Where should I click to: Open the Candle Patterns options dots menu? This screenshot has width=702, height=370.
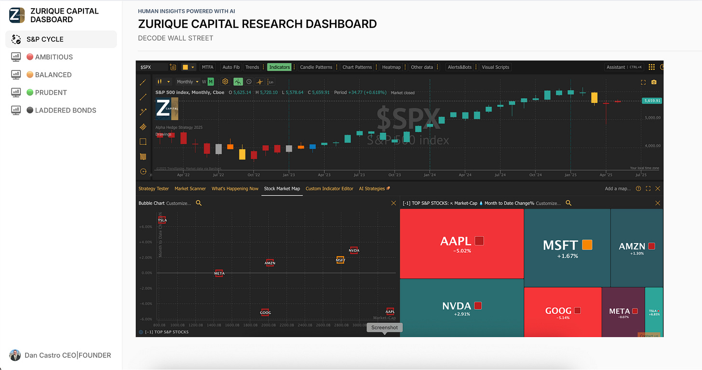[x=337, y=67]
